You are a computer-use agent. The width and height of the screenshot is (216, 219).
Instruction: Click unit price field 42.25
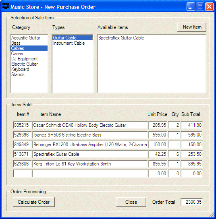point(158,154)
